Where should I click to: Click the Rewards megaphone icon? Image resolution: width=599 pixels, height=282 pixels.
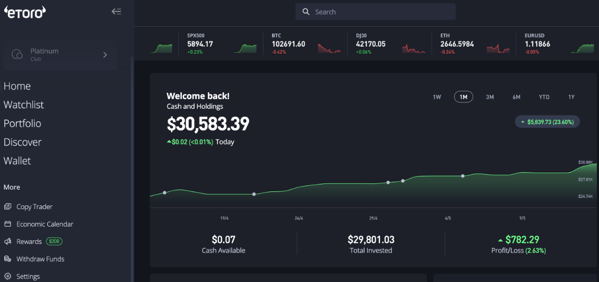8,242
